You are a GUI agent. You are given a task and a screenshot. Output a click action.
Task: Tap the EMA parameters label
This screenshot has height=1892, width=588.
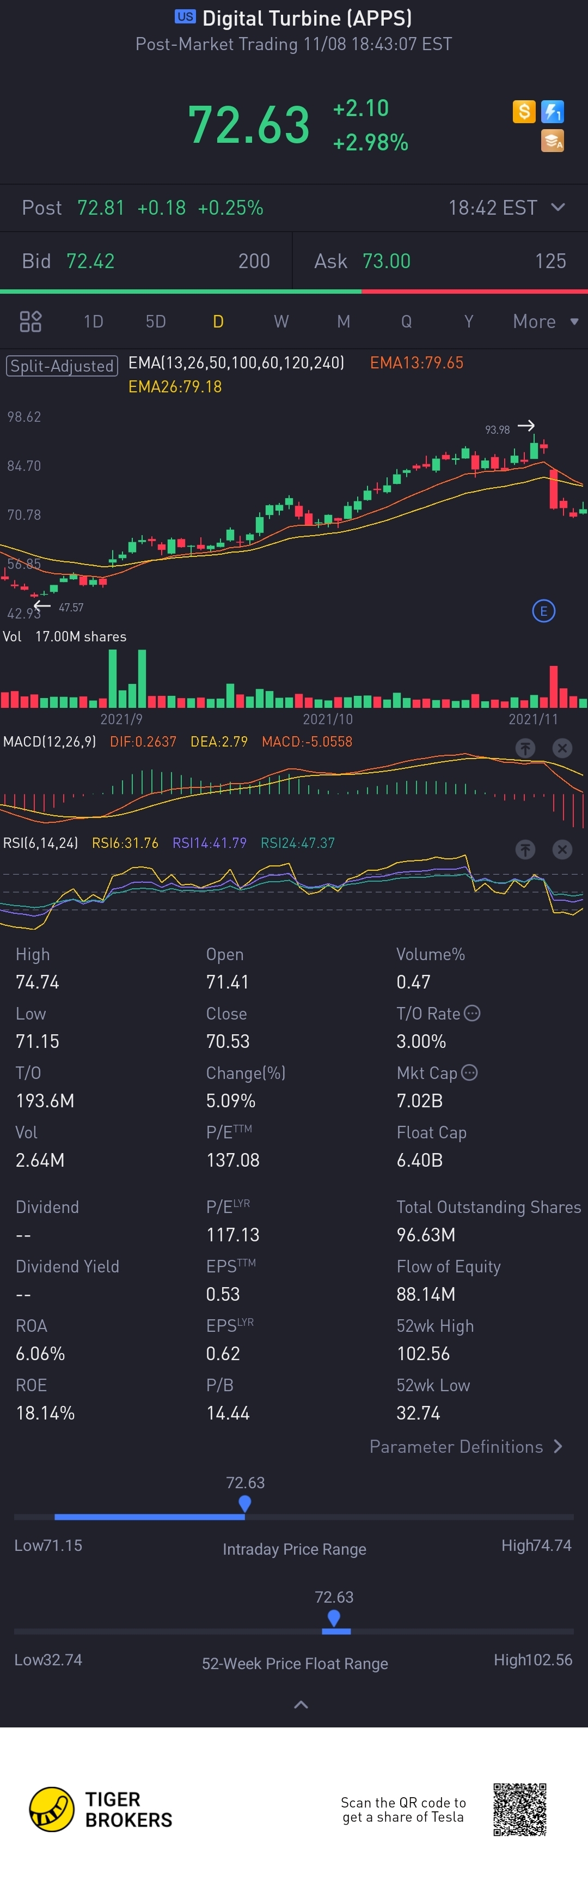point(236,362)
